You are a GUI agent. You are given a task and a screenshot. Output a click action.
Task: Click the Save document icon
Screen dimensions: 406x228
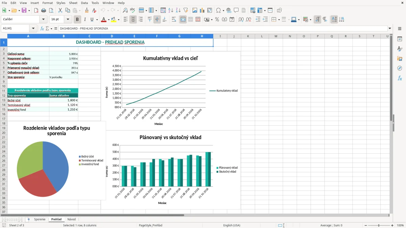click(24, 10)
